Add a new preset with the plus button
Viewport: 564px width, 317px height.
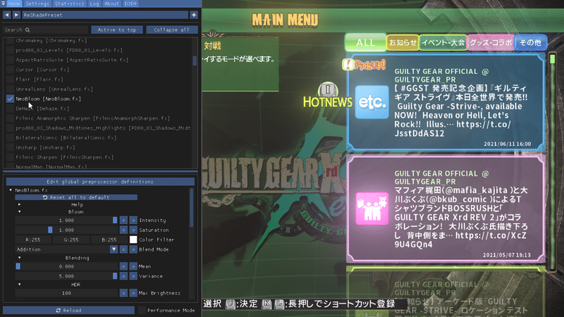[x=194, y=15]
